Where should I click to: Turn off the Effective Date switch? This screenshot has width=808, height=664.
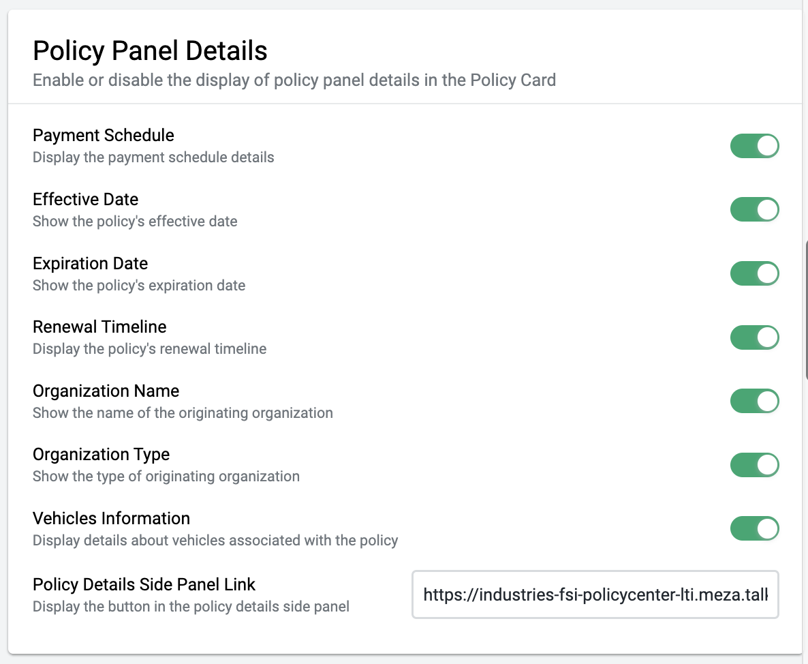754,210
